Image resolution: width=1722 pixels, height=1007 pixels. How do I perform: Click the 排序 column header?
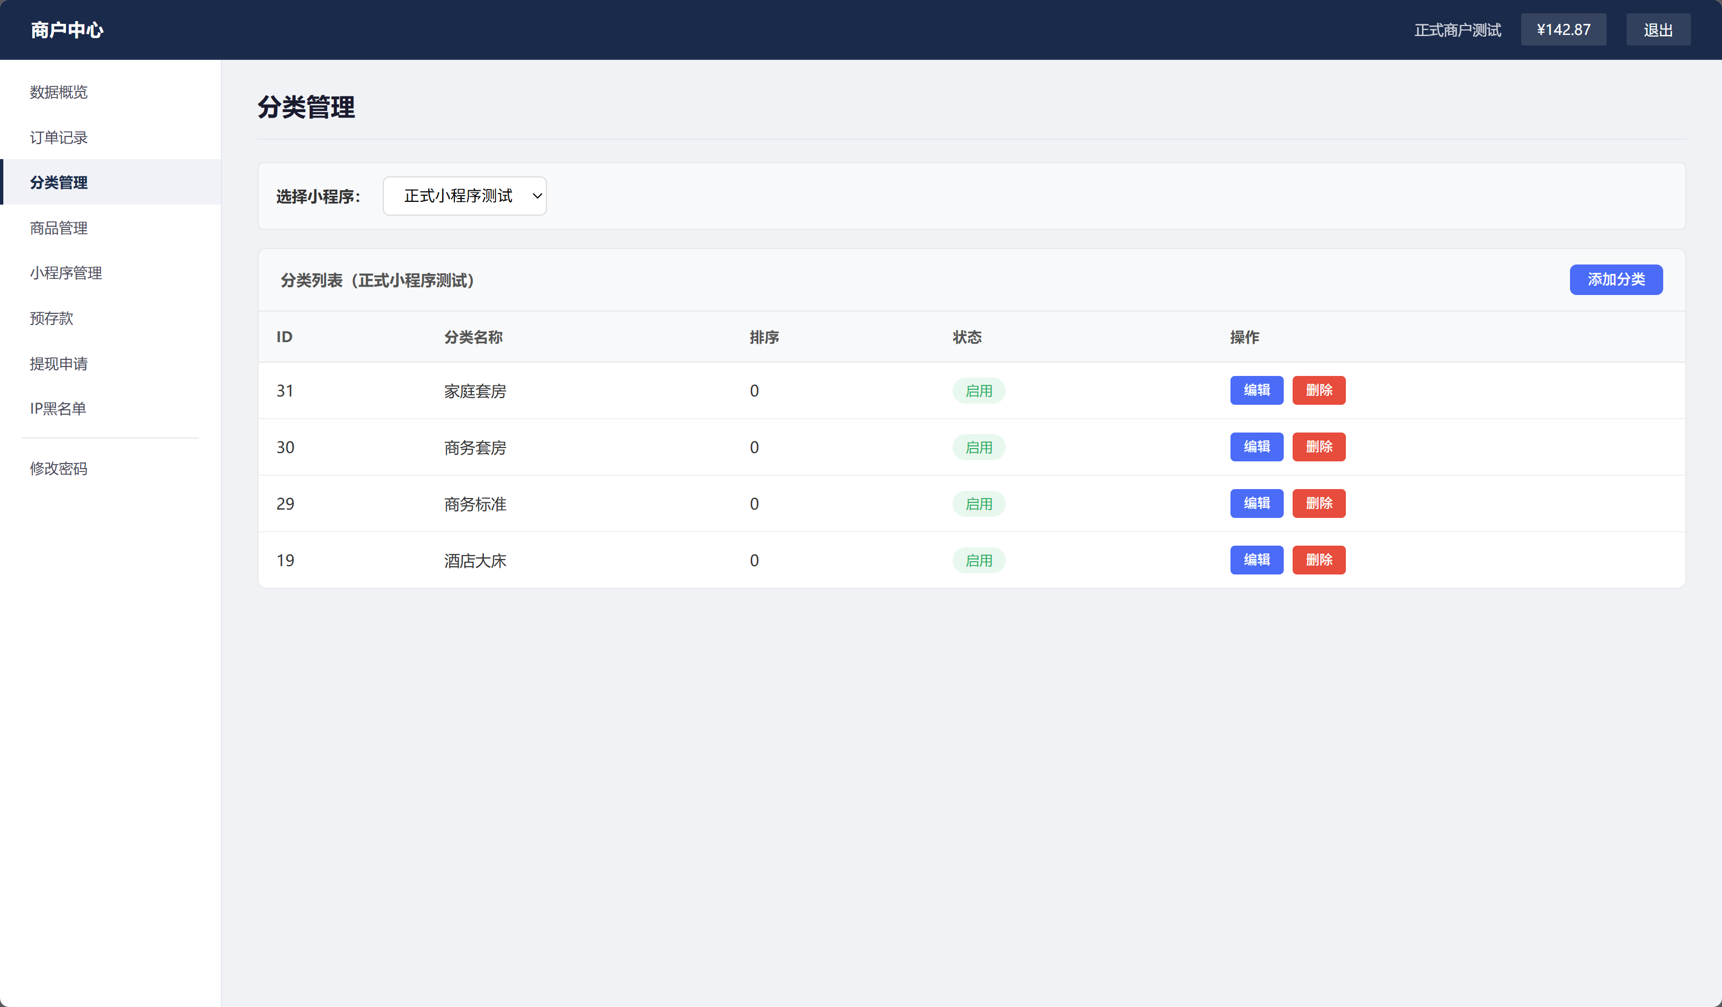click(x=764, y=337)
